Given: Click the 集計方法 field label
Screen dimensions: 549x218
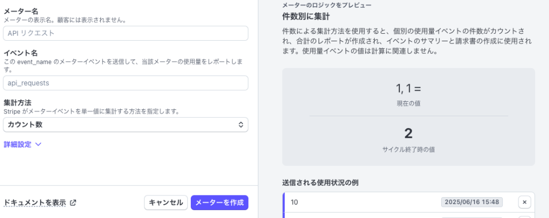Looking at the screenshot, I should (x=17, y=103).
